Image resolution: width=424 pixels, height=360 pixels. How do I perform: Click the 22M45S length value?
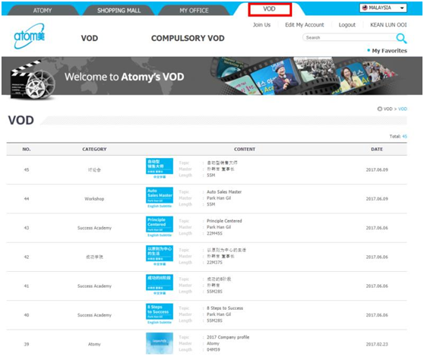[x=214, y=233]
